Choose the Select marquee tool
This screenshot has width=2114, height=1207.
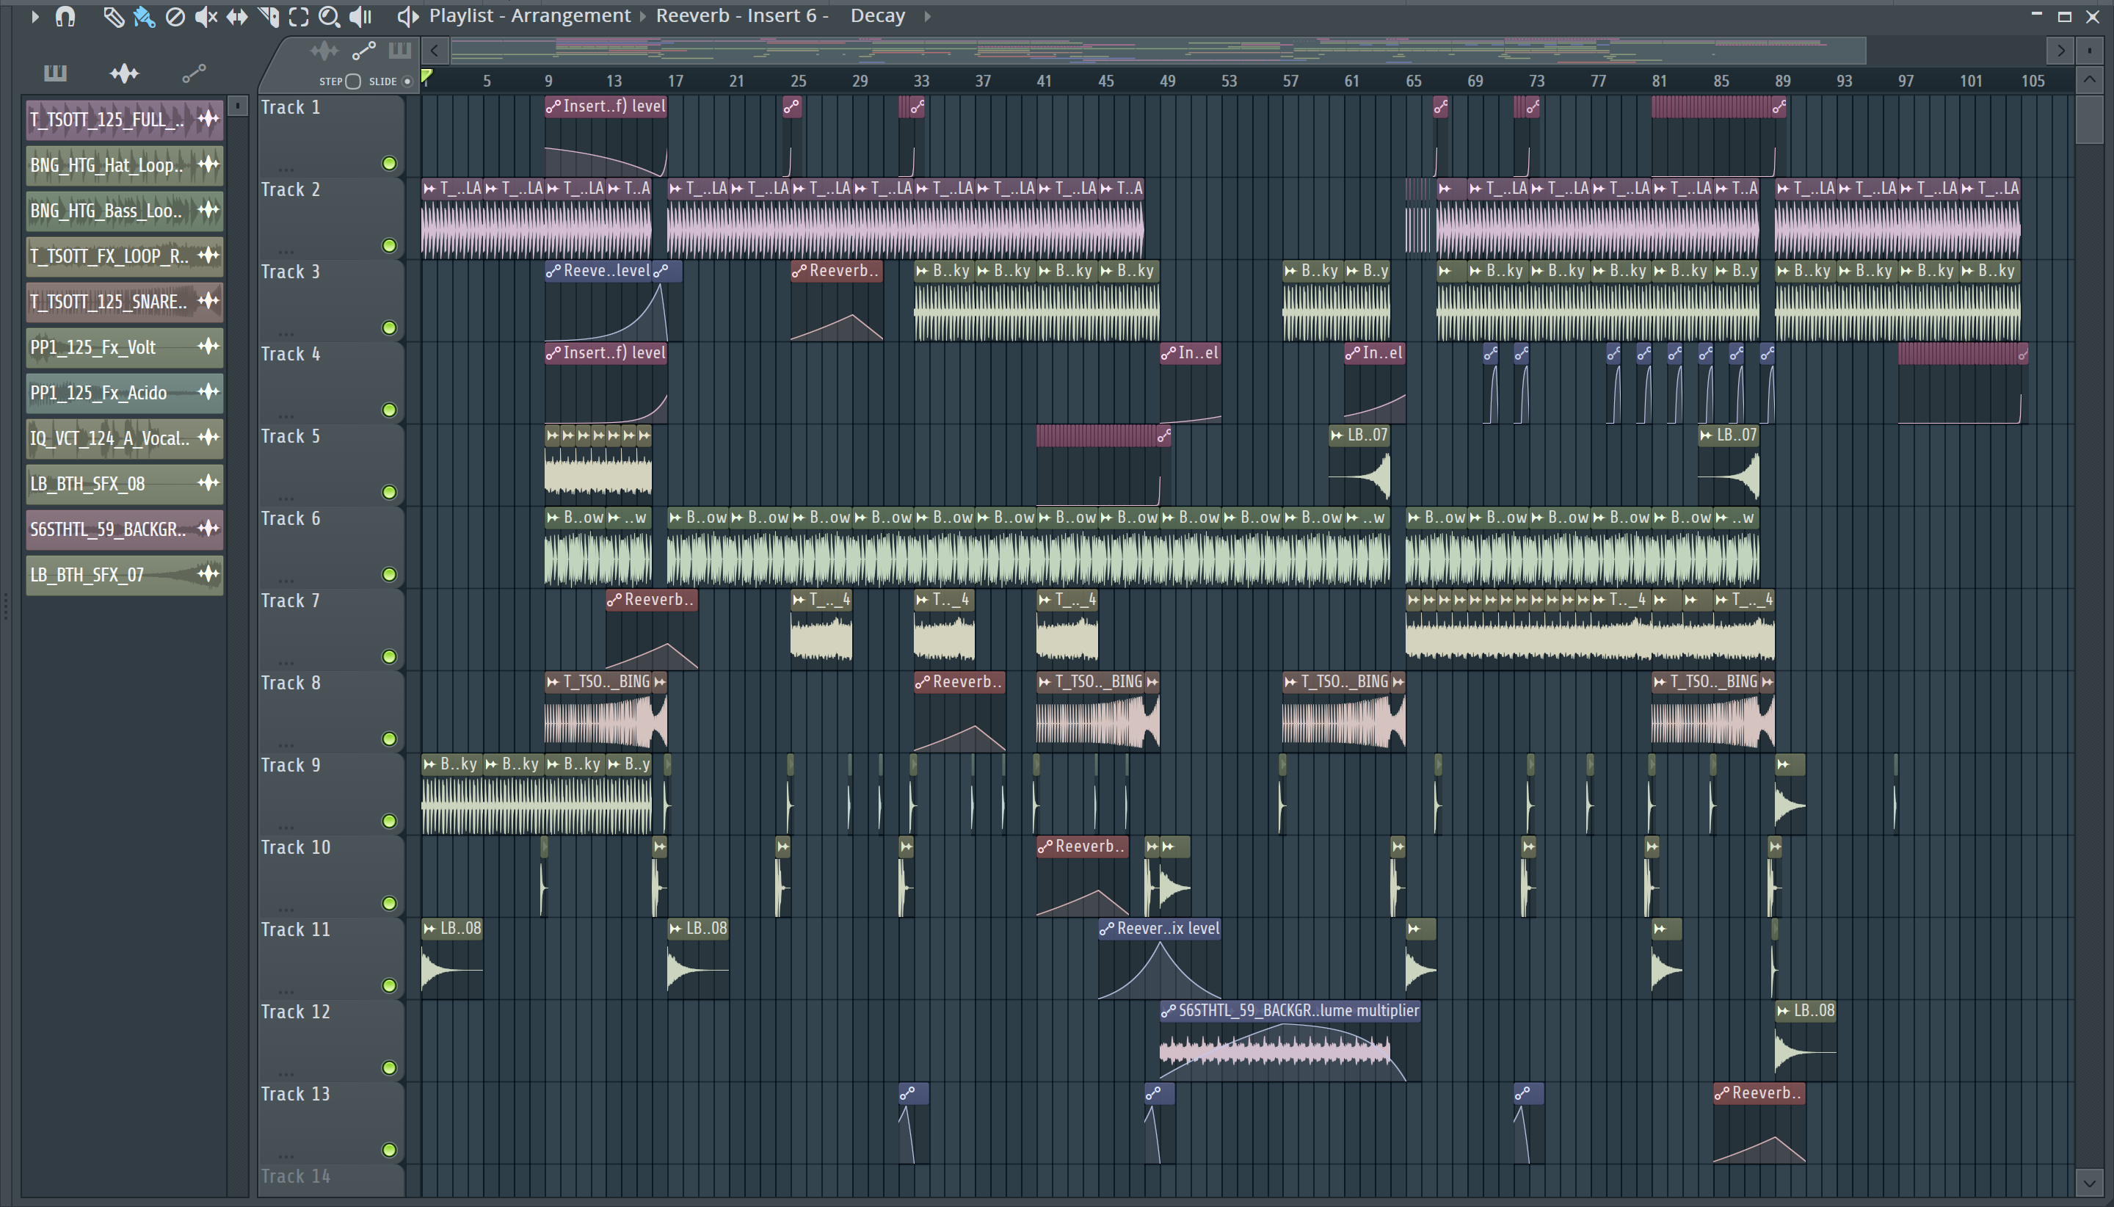click(x=298, y=17)
